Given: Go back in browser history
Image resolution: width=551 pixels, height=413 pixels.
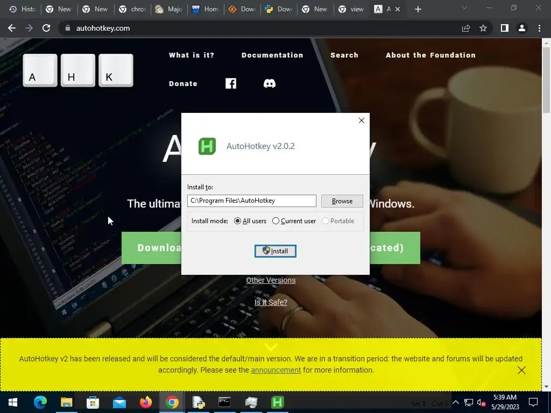Looking at the screenshot, I should [12, 28].
